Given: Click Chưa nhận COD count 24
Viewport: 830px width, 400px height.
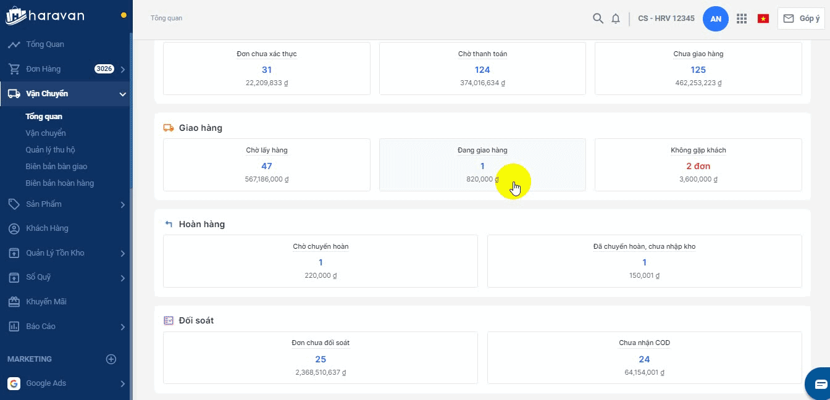Looking at the screenshot, I should tap(644, 359).
